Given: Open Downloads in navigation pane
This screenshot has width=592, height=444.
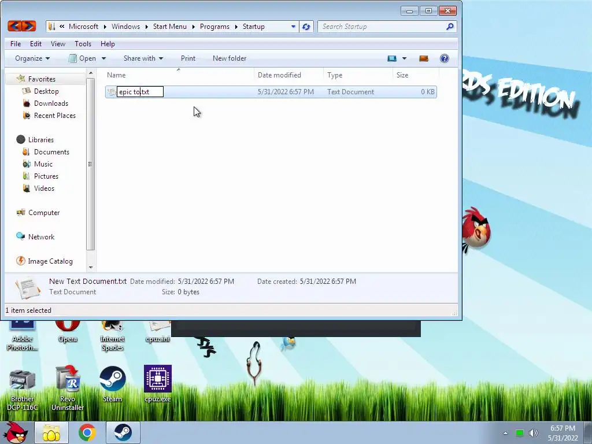Looking at the screenshot, I should coord(51,103).
